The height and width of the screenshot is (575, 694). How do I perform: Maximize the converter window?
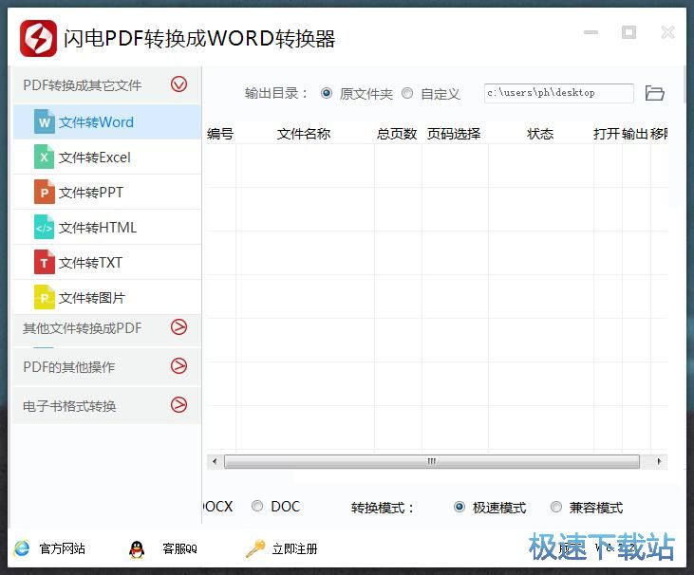pyautogui.click(x=628, y=32)
